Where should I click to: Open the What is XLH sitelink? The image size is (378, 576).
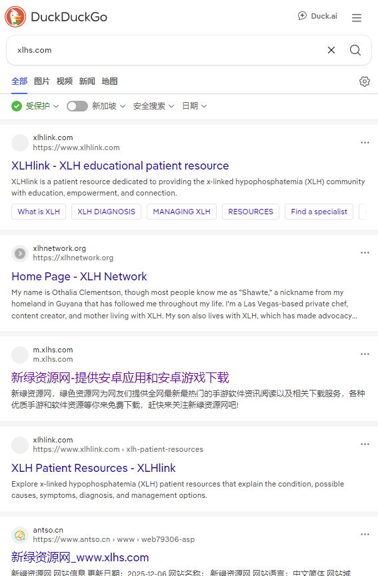click(39, 212)
